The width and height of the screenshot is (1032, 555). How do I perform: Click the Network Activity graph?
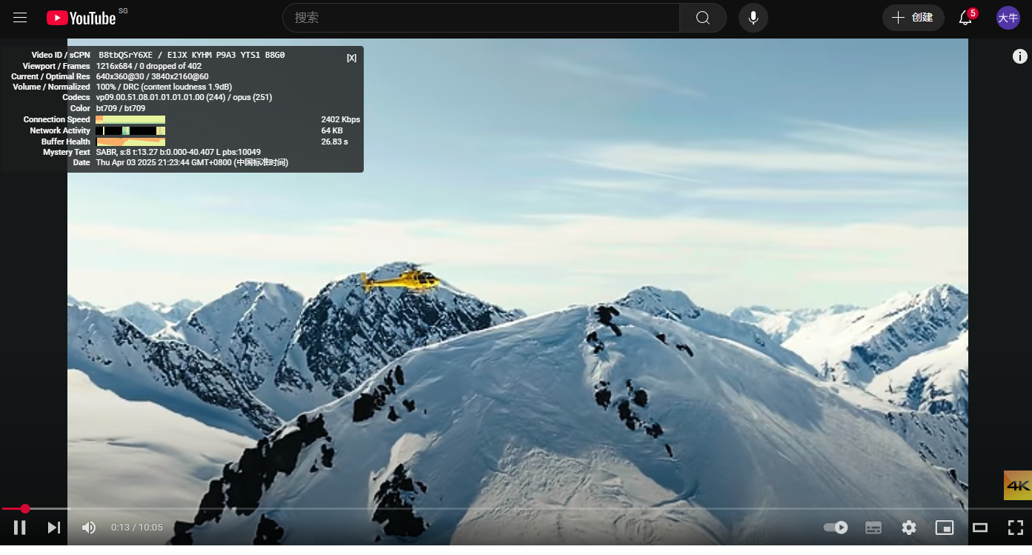coord(130,130)
